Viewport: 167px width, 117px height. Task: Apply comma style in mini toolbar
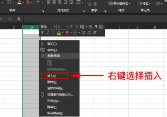(96, 27)
